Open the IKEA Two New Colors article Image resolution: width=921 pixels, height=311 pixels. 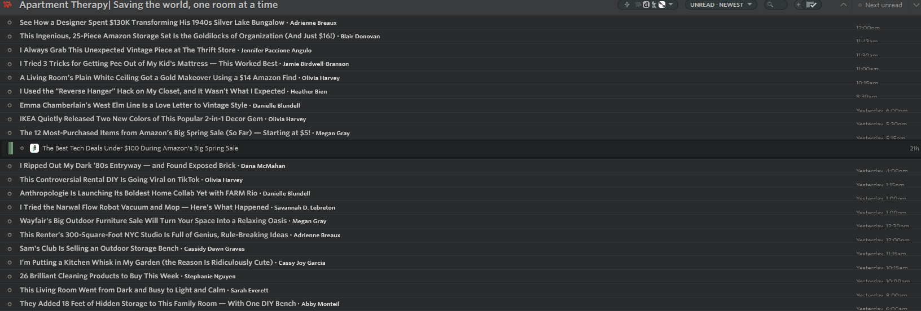[141, 119]
